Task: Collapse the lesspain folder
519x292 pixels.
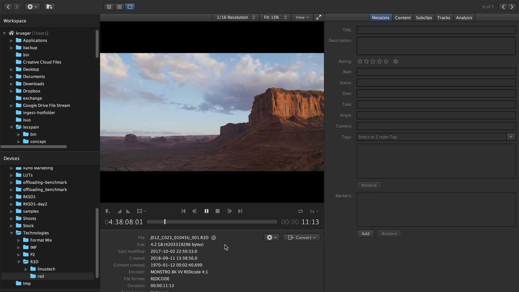Action: click(11, 127)
